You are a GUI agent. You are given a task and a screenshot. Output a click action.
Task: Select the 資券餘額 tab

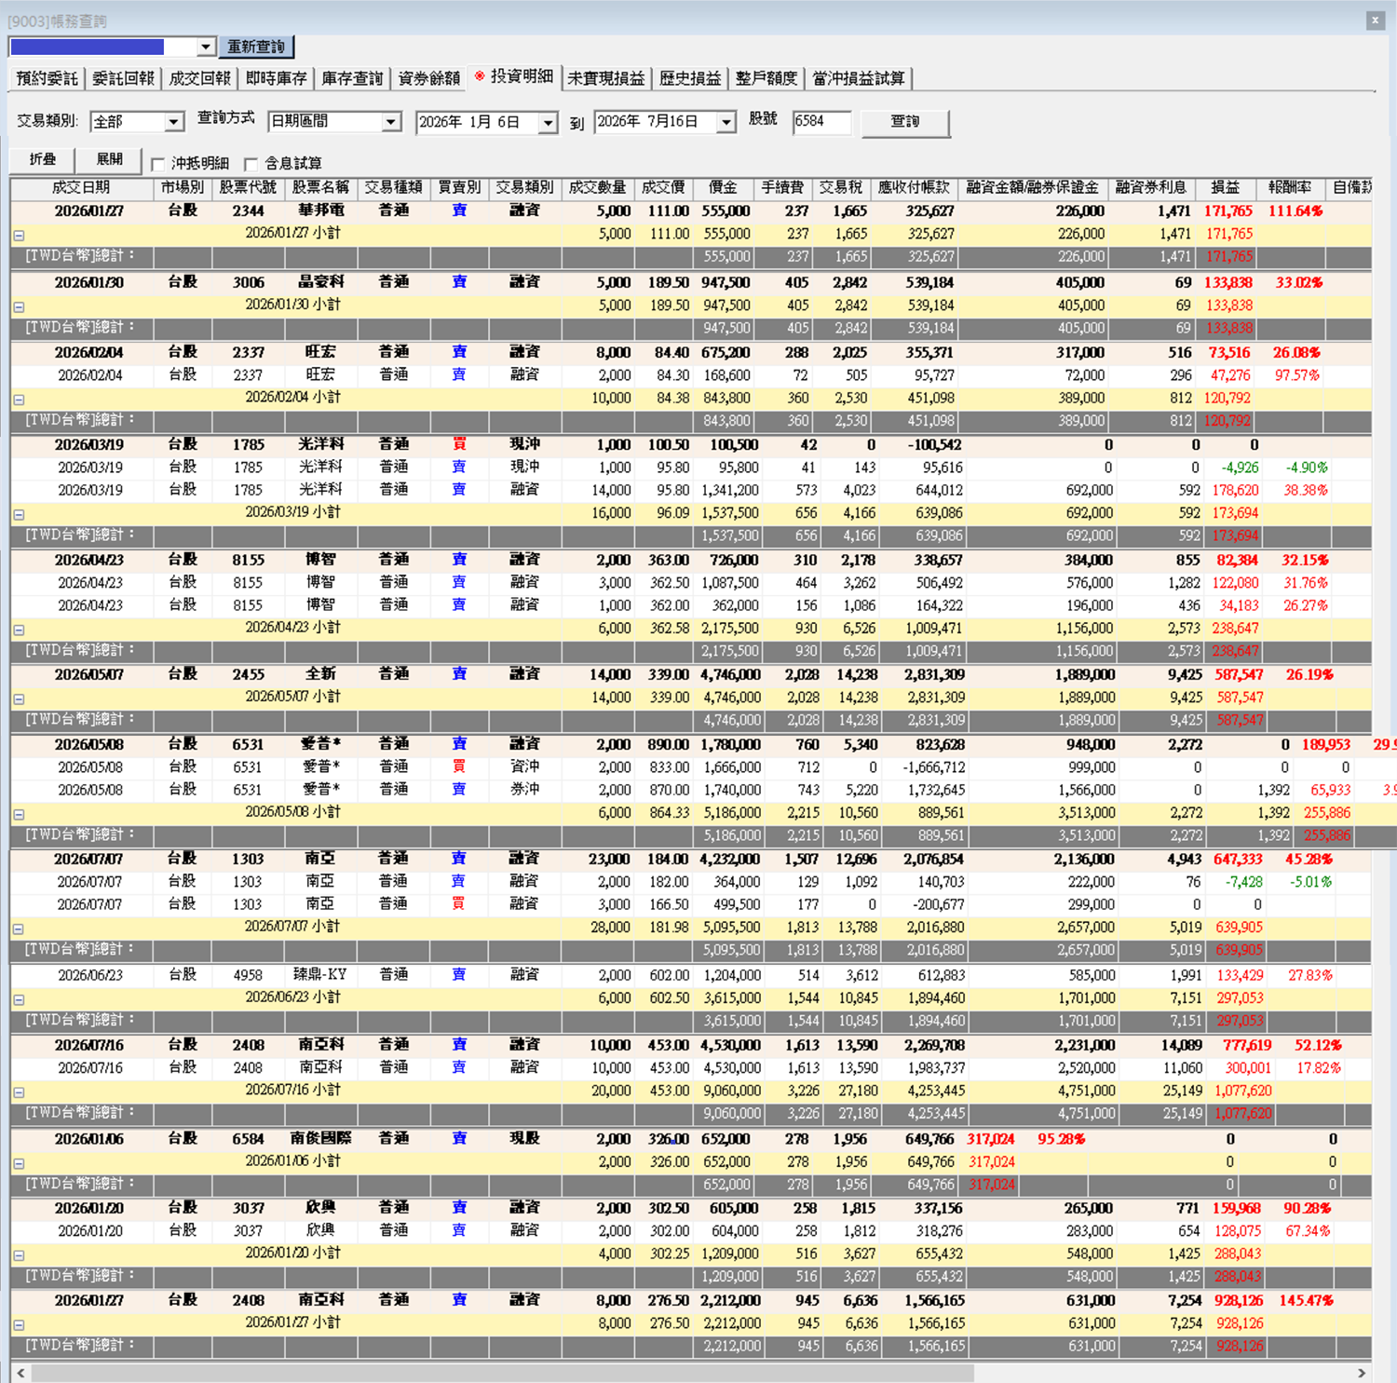(428, 78)
